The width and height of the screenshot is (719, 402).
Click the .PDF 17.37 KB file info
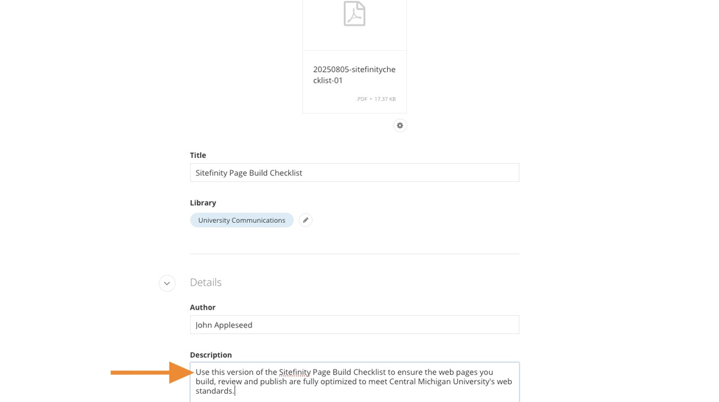pyautogui.click(x=376, y=99)
